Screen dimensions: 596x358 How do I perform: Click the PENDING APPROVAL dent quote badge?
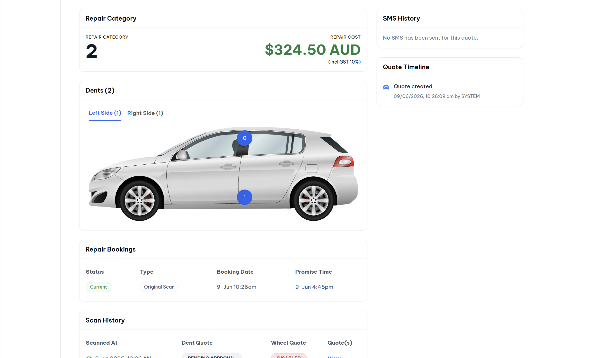click(x=212, y=356)
